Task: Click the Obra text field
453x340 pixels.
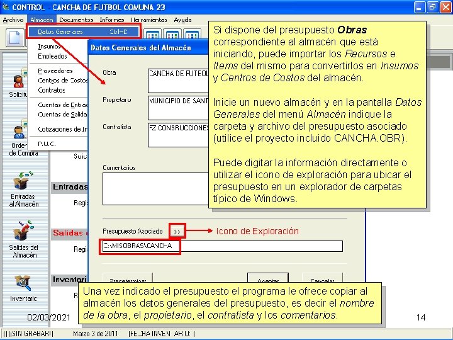Action: (x=178, y=81)
